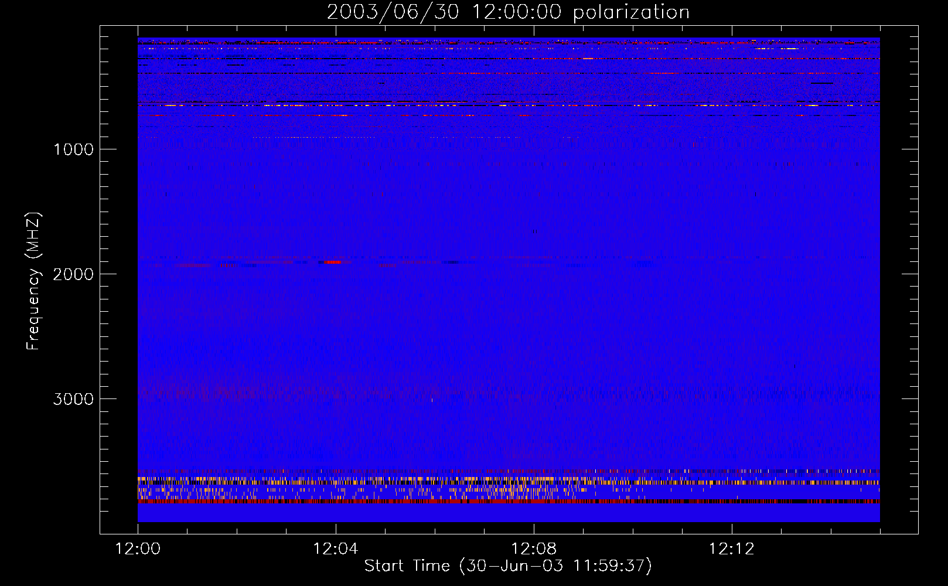Image resolution: width=948 pixels, height=586 pixels.
Task: Click the 'Start Time (30-Jun-03 11:59:37)' label
Action: (x=508, y=566)
